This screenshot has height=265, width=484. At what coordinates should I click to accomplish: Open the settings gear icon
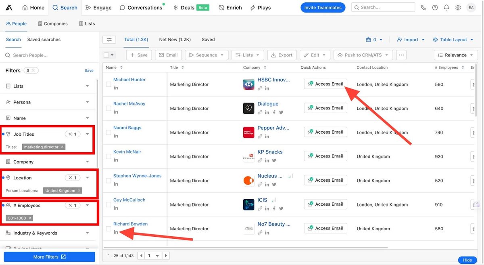point(457,7)
